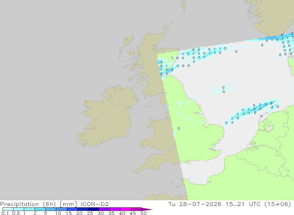Click the '15..21' time range text
This screenshot has height=215, width=294.
(235, 204)
